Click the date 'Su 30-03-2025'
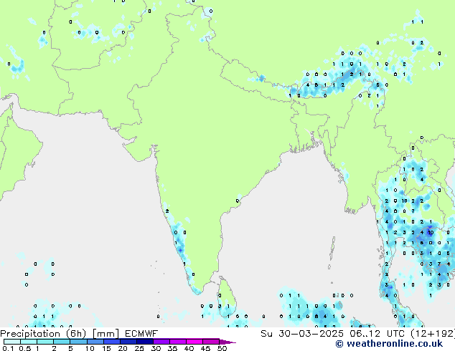The width and height of the screenshot is (455, 351). point(302,334)
